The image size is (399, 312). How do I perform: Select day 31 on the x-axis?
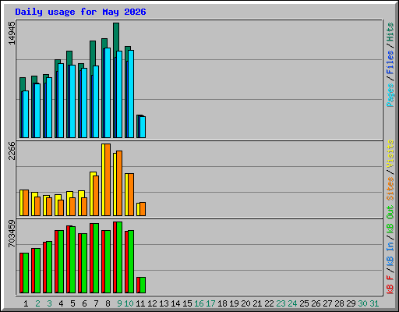tap(374, 303)
